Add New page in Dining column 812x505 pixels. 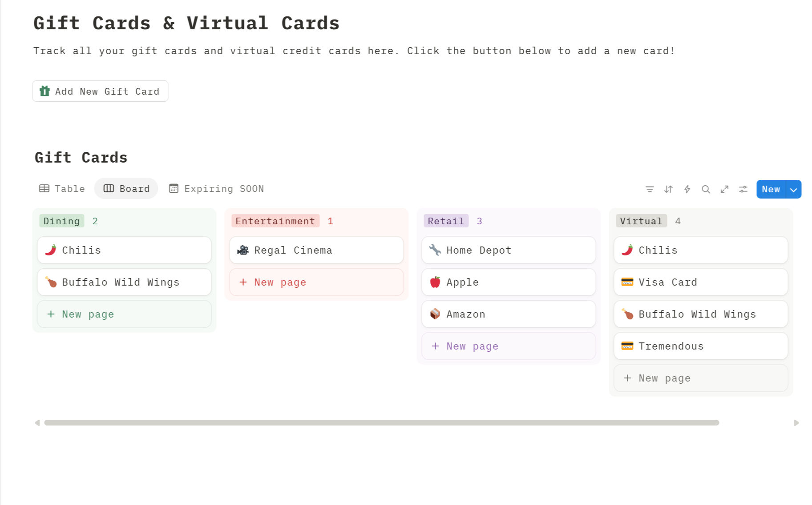[124, 314]
